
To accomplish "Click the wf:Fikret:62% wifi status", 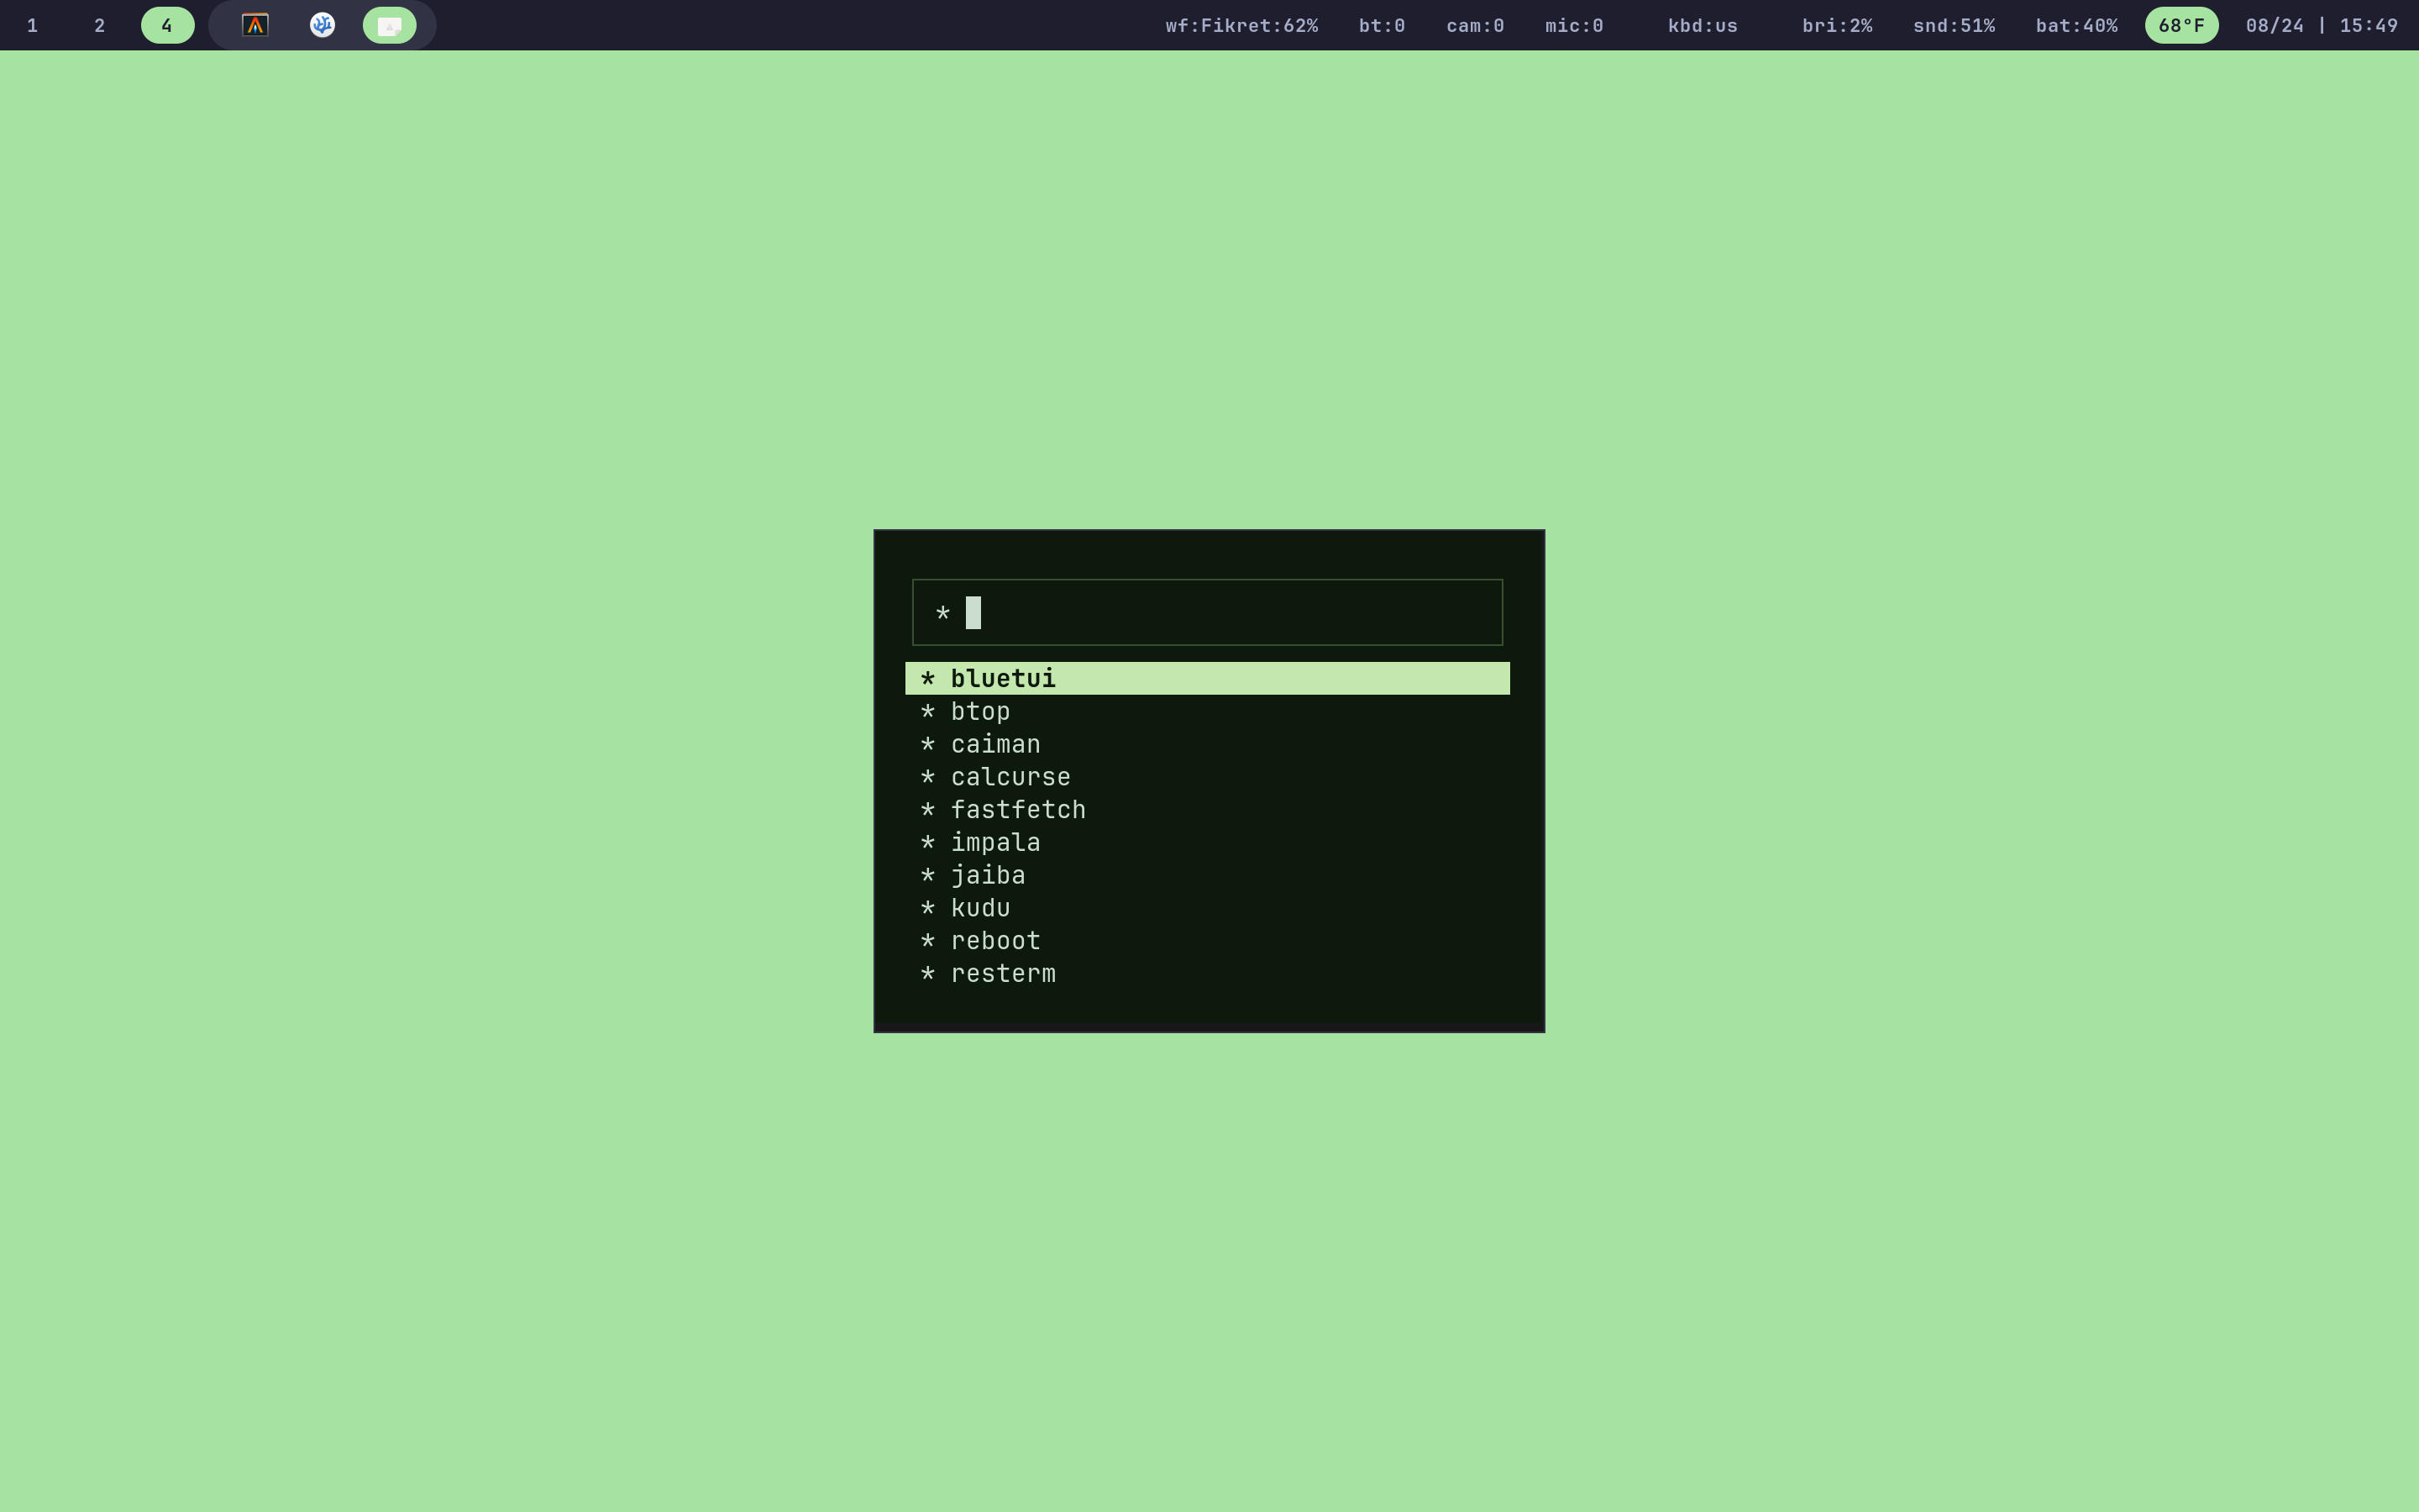I will pos(1241,25).
